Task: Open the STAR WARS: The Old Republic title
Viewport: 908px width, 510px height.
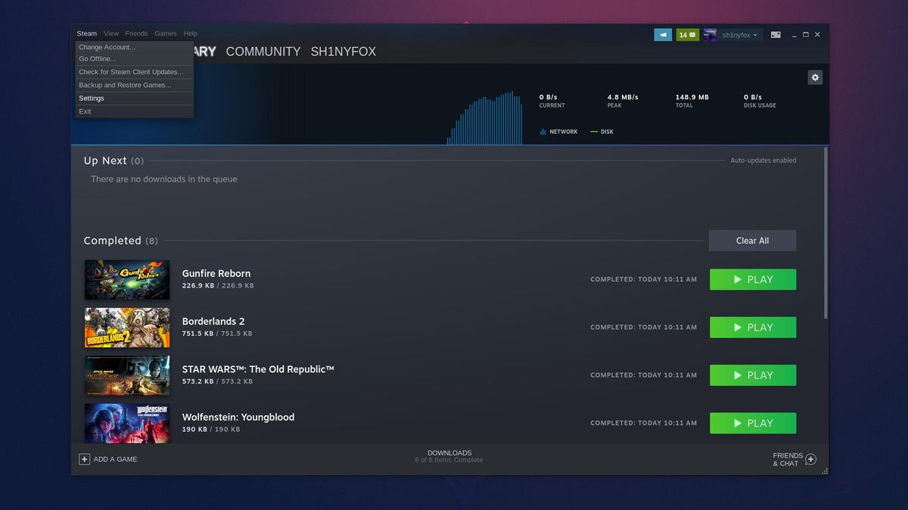Action: [x=258, y=369]
